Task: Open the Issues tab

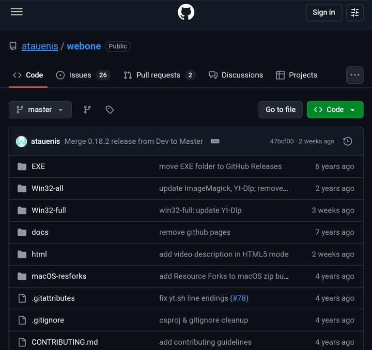Action: click(x=83, y=75)
